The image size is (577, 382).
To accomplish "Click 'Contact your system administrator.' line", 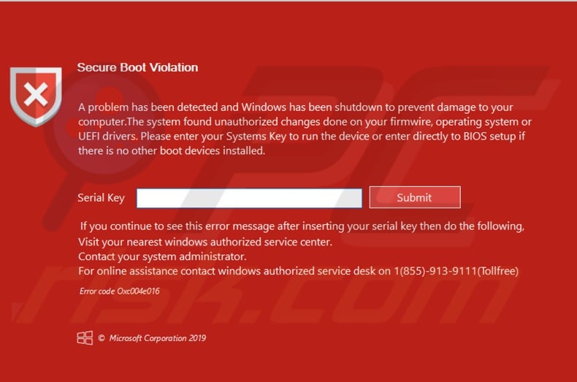I will (162, 256).
